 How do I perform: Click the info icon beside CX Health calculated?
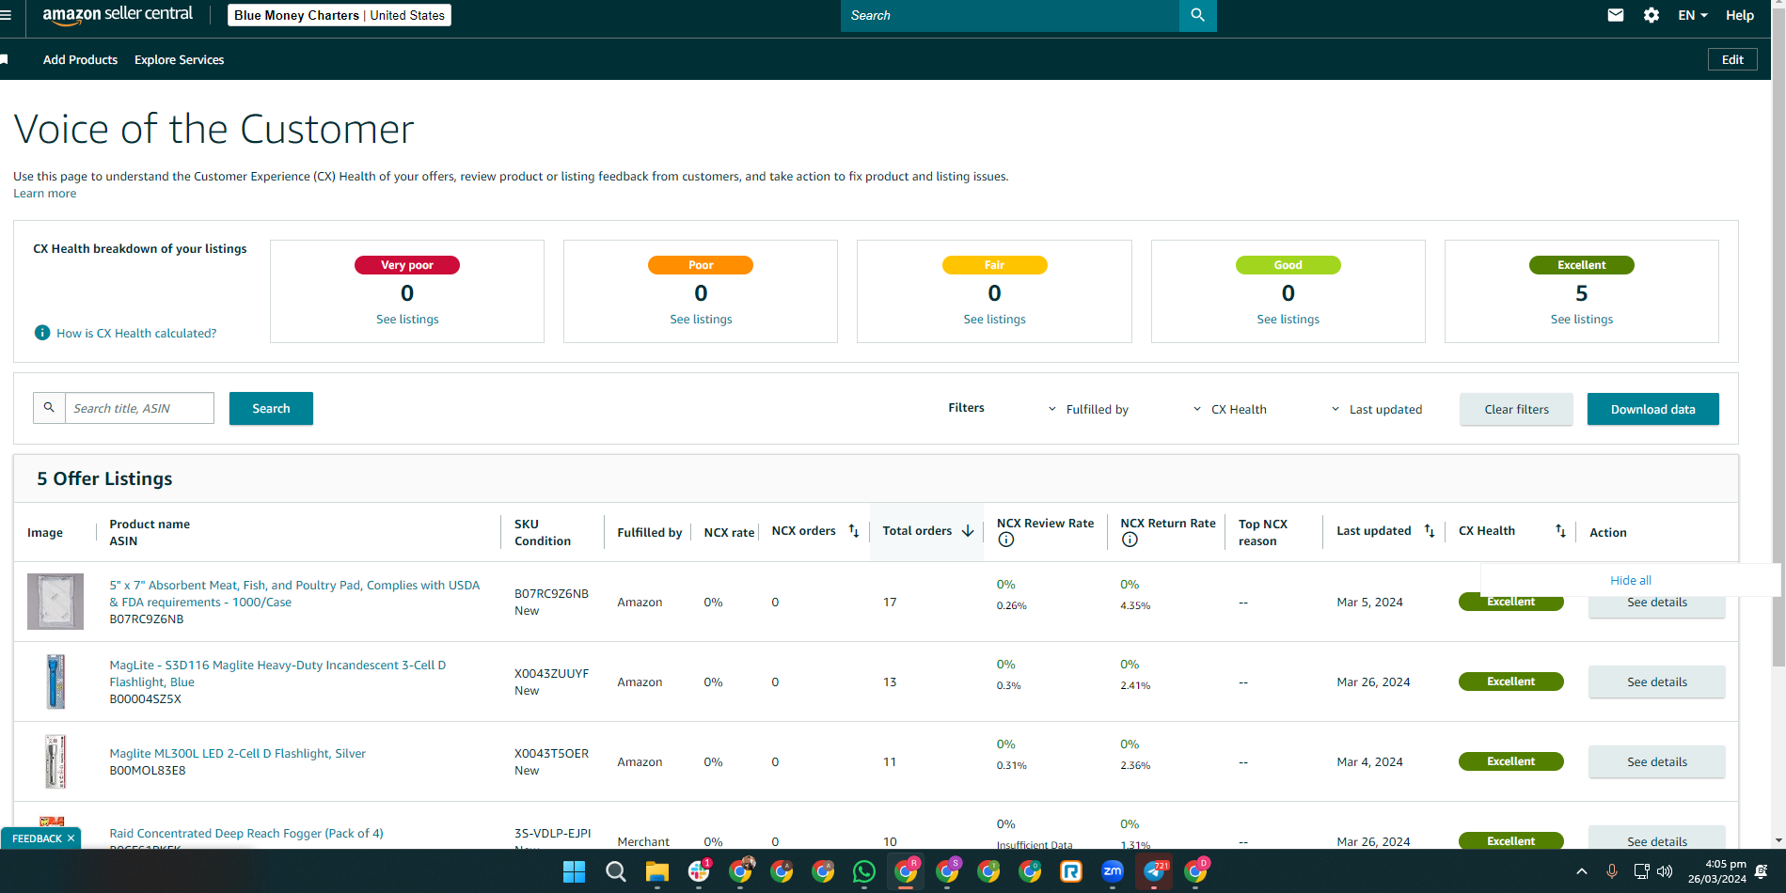pyautogui.click(x=42, y=333)
